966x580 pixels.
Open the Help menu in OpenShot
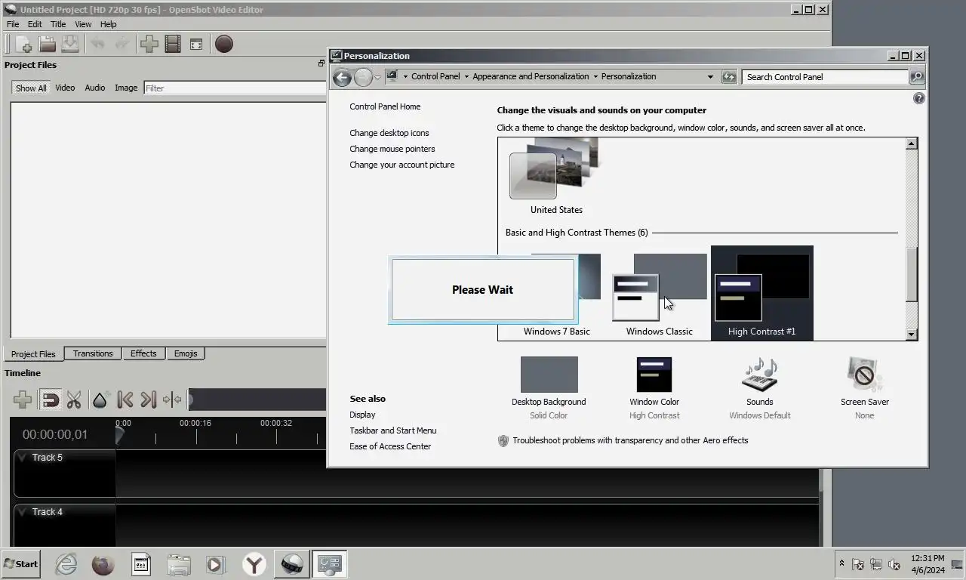pyautogui.click(x=109, y=24)
